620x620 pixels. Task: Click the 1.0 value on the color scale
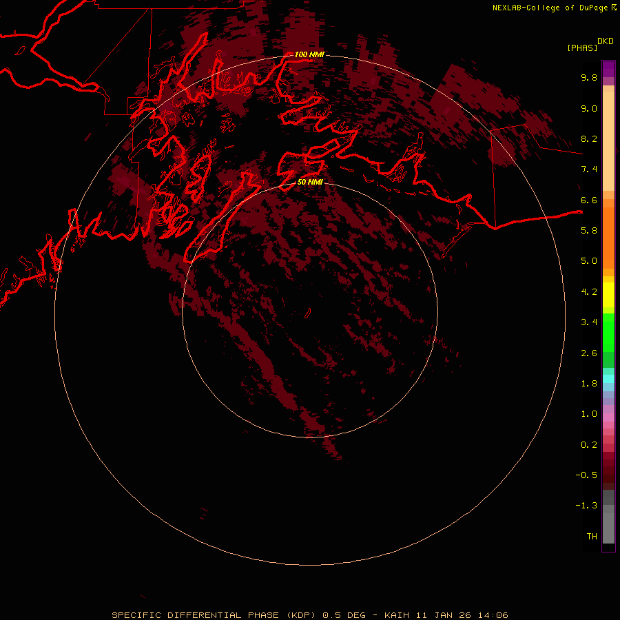[x=589, y=414]
